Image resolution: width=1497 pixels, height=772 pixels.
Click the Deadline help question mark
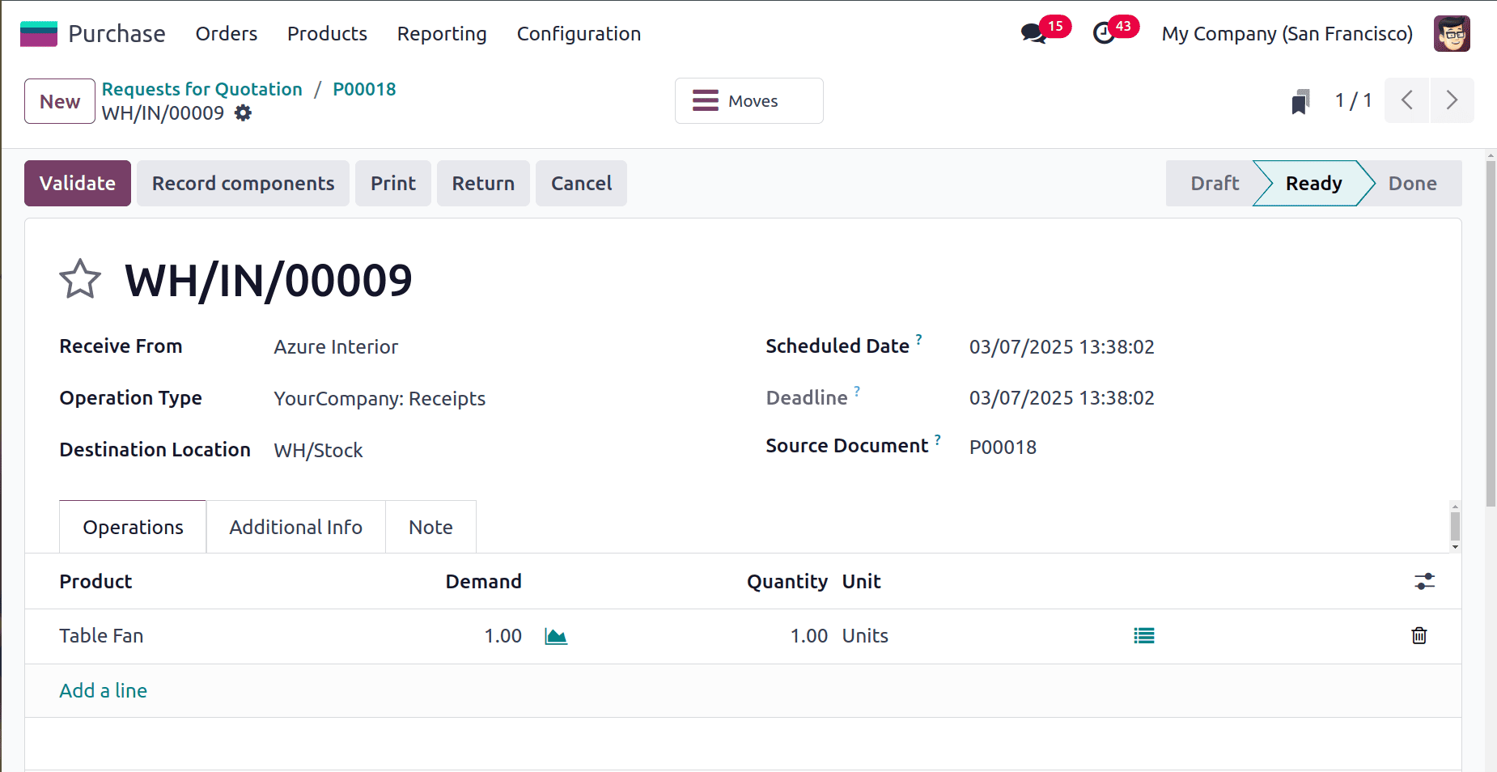click(x=857, y=391)
